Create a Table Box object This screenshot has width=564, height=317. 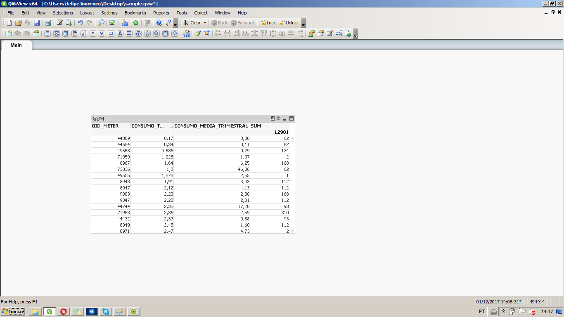tap(66, 33)
